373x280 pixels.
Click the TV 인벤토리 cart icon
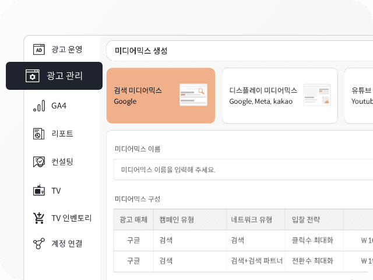pyautogui.click(x=39, y=218)
